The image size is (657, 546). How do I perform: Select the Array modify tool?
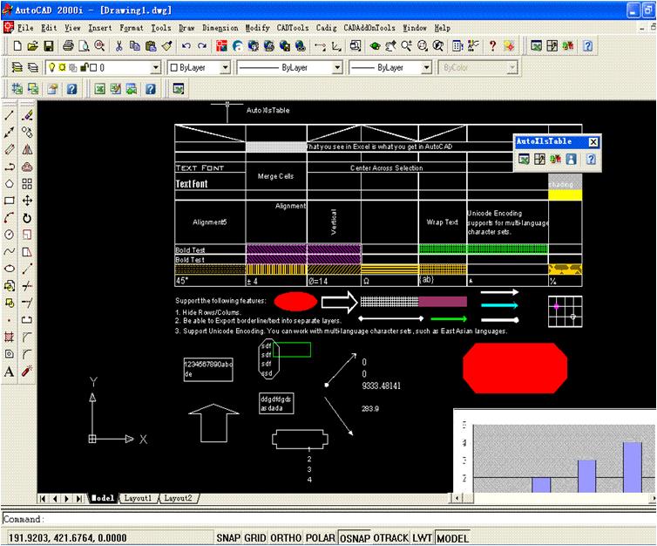tap(27, 184)
